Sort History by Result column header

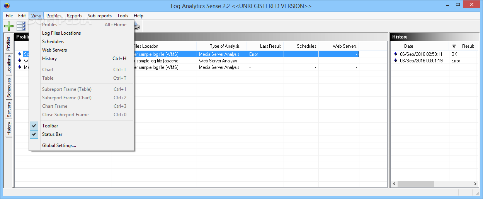click(463, 46)
